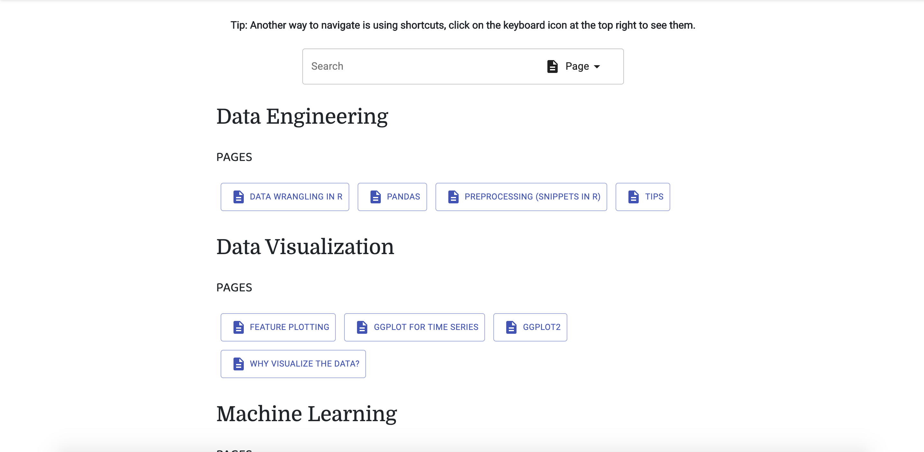Select the Why Visualize the Data? page
The height and width of the screenshot is (452, 924).
pos(304,364)
